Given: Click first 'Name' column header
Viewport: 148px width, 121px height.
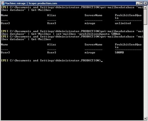Looking at the screenshot, I should tap(4, 15).
